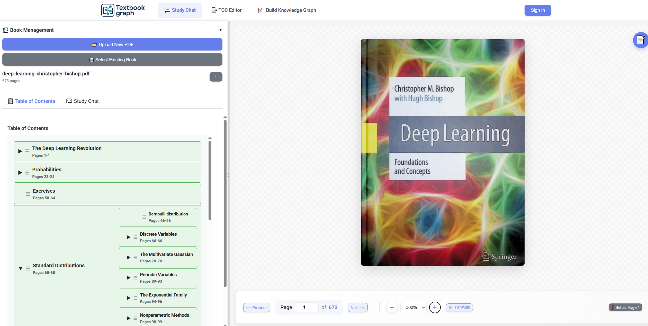Viewport: 648px width, 326px height.
Task: Click the total pages number 673
Action: (333, 307)
